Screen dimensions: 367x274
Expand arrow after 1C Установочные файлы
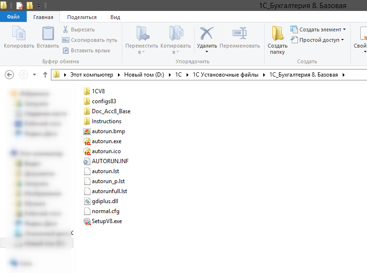[264, 75]
